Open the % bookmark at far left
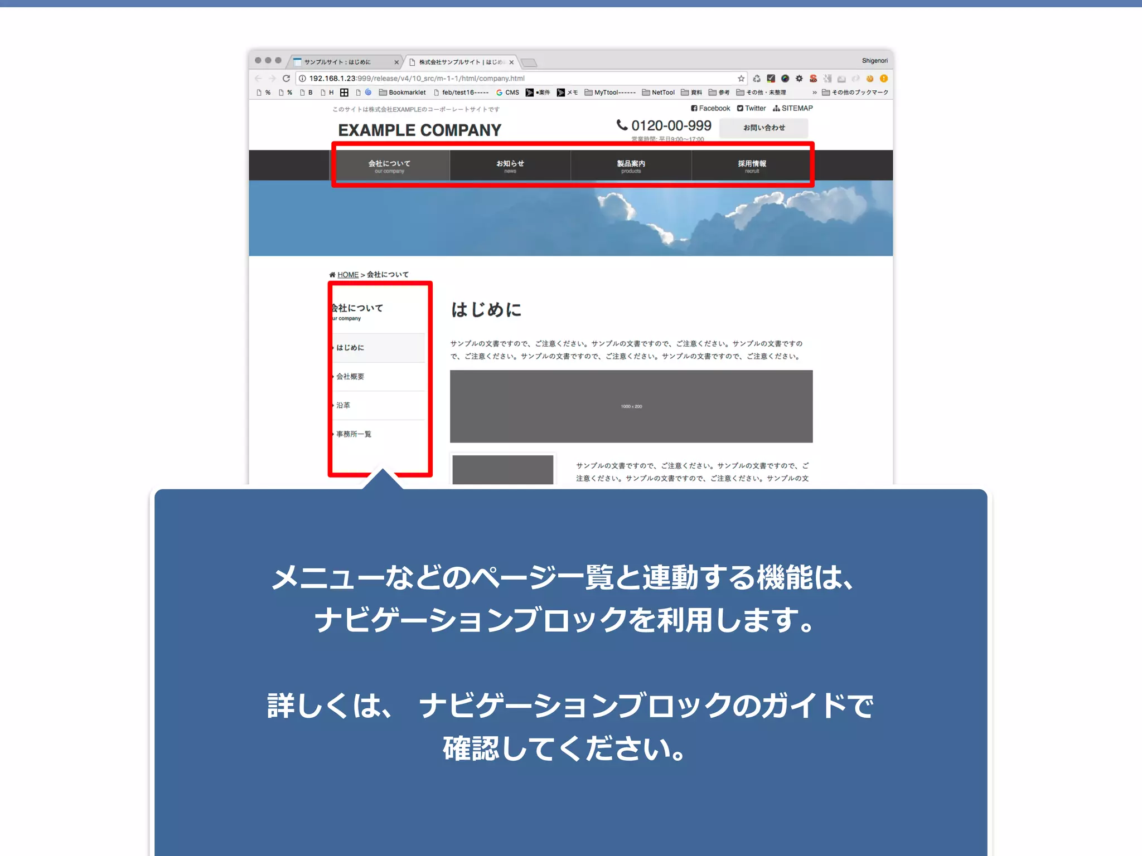This screenshot has height=856, width=1142. tap(263, 93)
